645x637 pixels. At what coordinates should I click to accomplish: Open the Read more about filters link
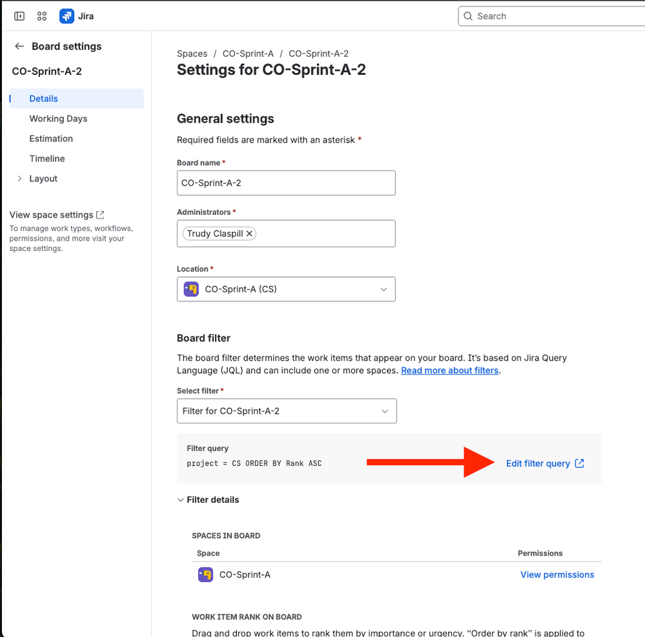pyautogui.click(x=449, y=370)
